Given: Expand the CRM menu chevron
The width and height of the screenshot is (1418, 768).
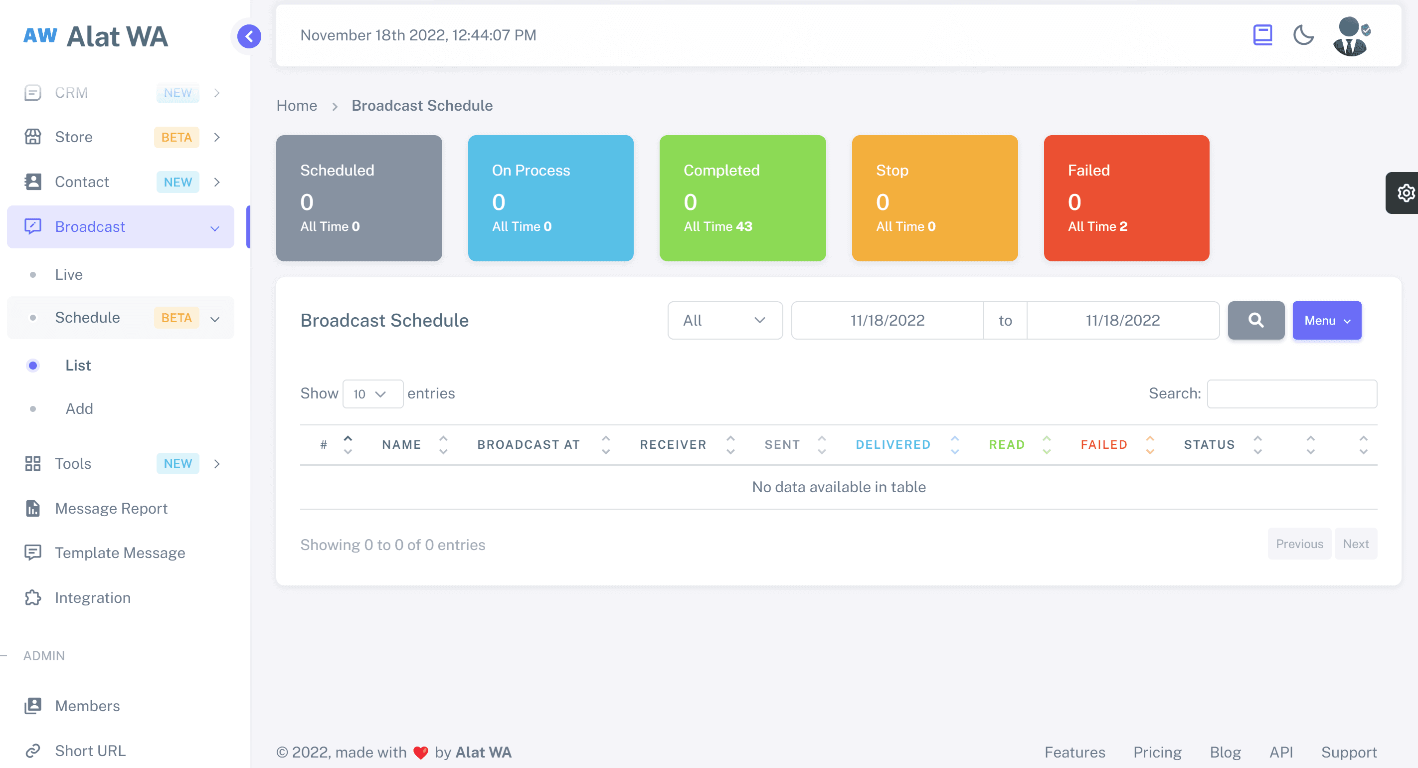Looking at the screenshot, I should point(217,92).
